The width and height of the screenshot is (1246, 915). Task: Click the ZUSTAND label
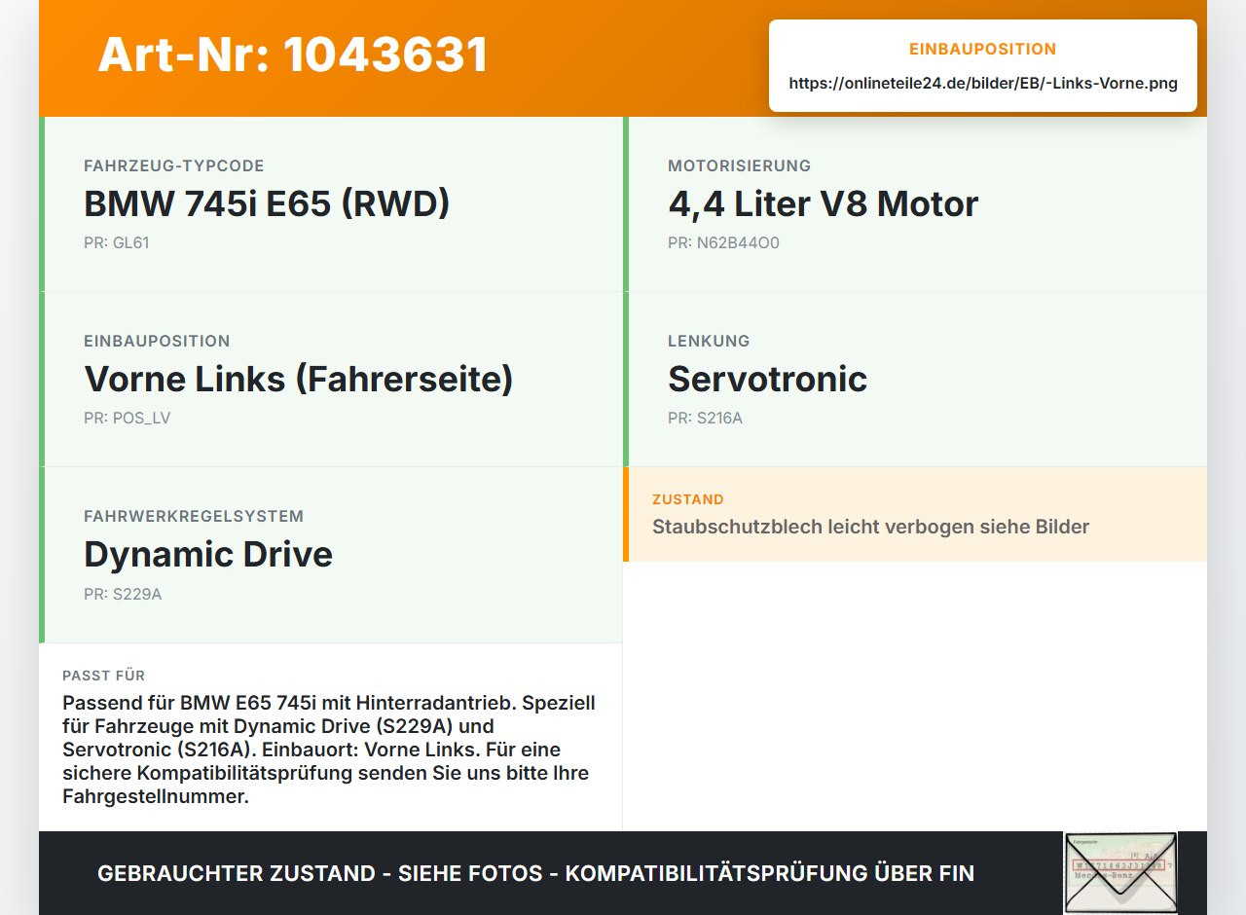(688, 499)
